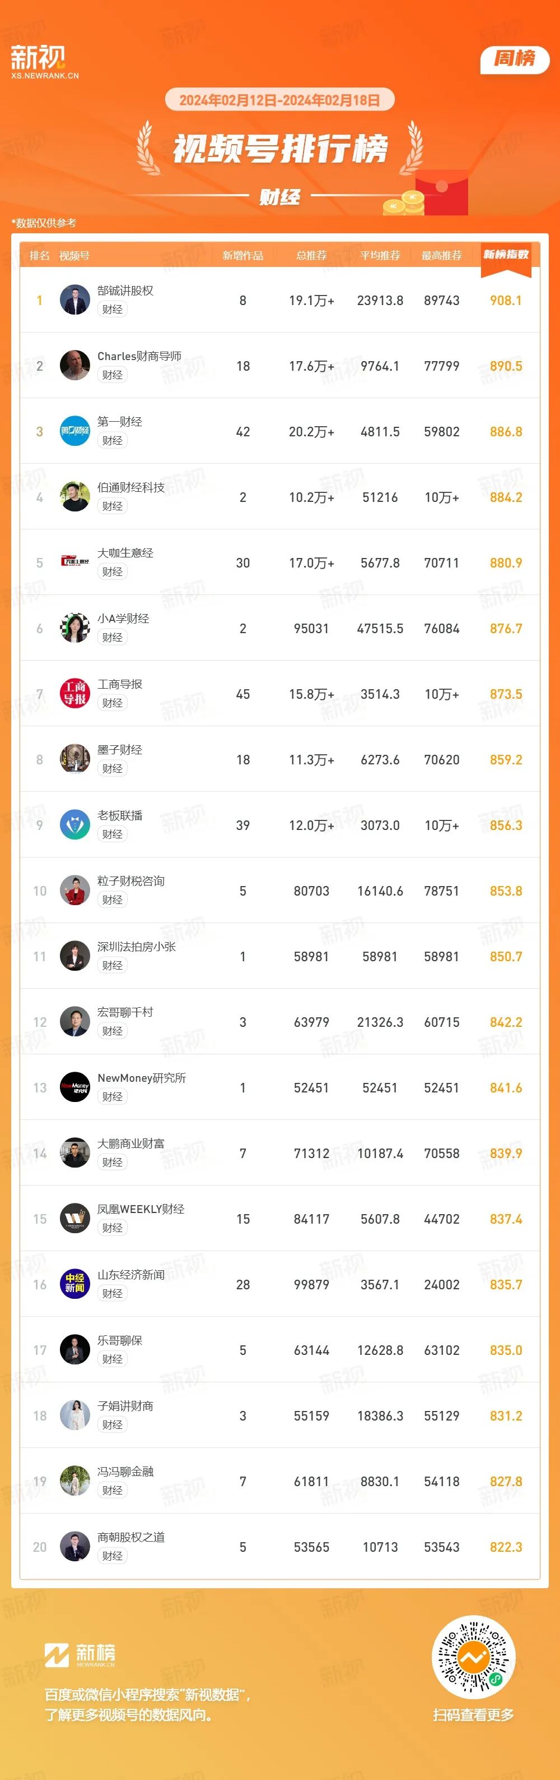Click the 新视 logo at top left
Screen dimensions: 560x1780
pos(45,62)
